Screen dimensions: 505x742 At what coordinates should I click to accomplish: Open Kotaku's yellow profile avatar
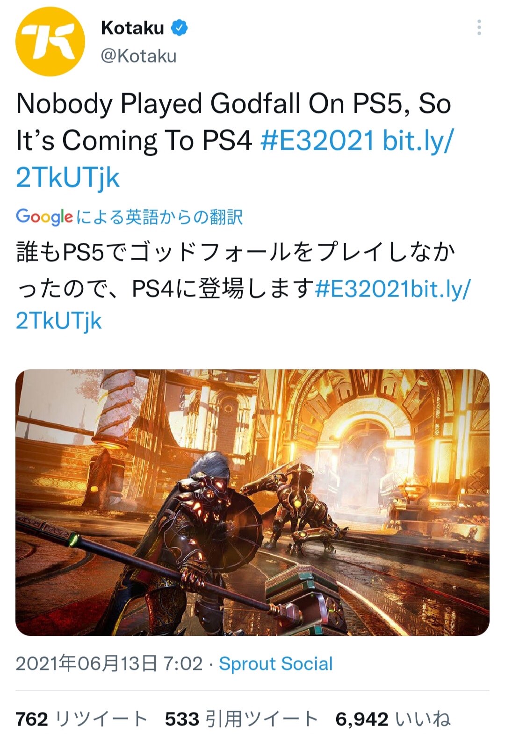coord(50,42)
